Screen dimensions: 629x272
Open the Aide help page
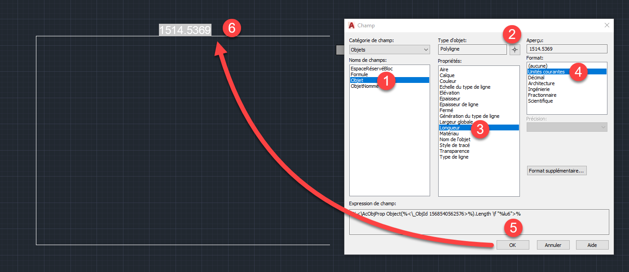point(592,245)
